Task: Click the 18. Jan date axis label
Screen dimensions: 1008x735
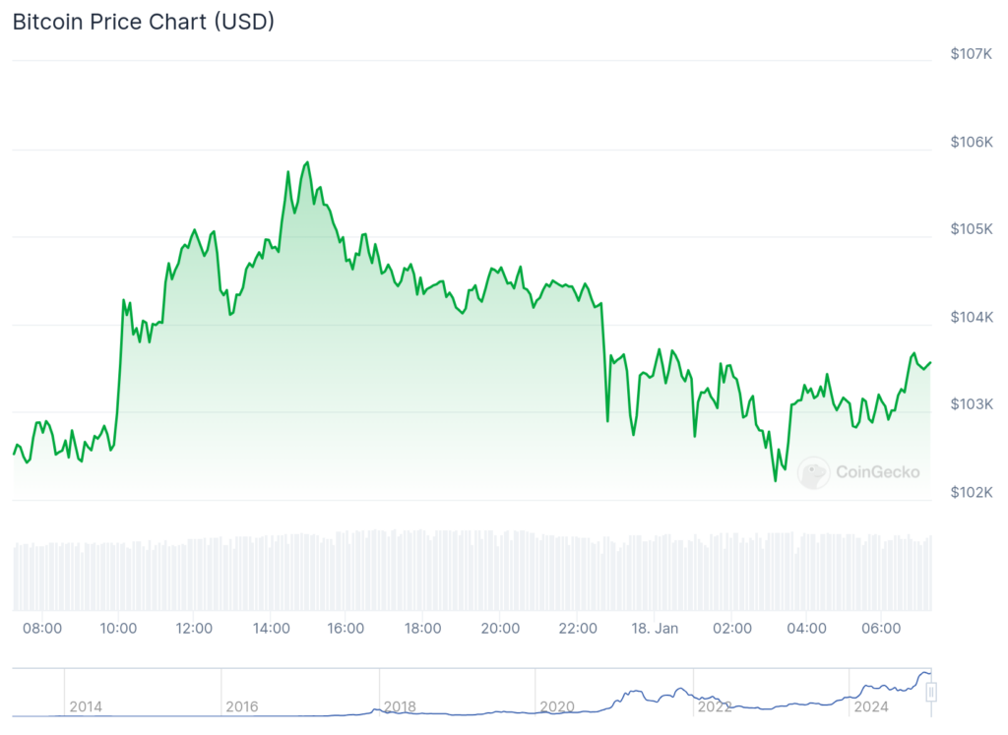Action: coord(655,629)
